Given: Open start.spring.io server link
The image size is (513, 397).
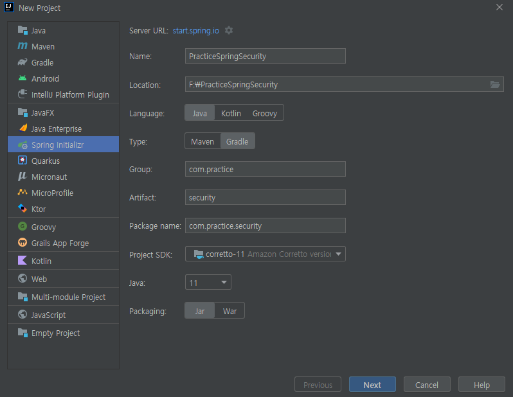Looking at the screenshot, I should [x=195, y=30].
